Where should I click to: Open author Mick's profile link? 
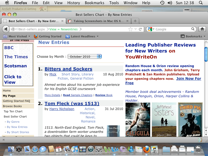(53, 74)
